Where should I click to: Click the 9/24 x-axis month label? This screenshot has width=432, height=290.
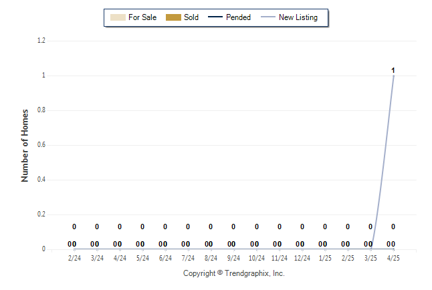pos(233,258)
